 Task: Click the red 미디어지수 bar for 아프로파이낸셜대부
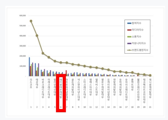[x=66, y=73]
